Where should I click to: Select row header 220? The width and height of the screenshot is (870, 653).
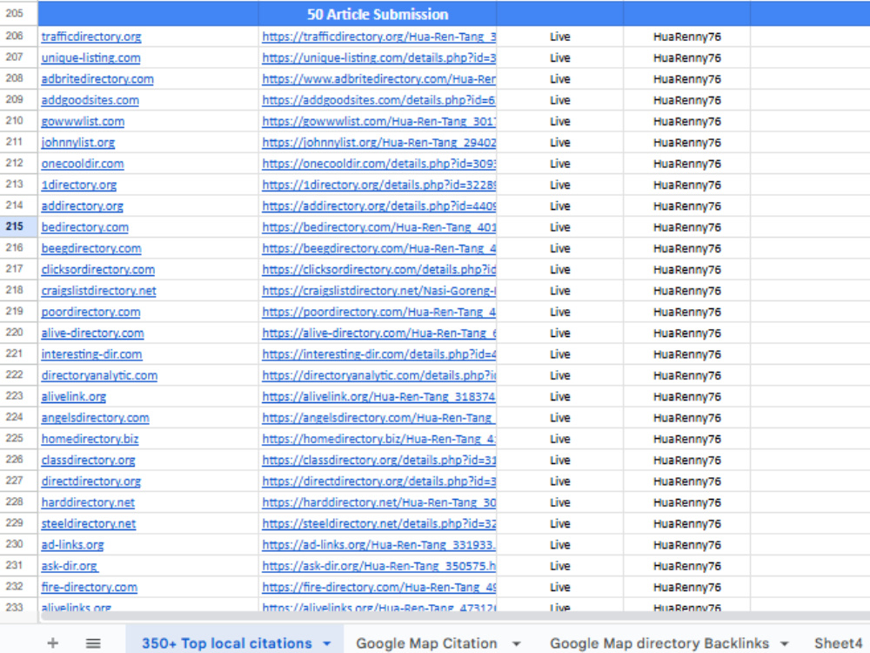coord(18,333)
